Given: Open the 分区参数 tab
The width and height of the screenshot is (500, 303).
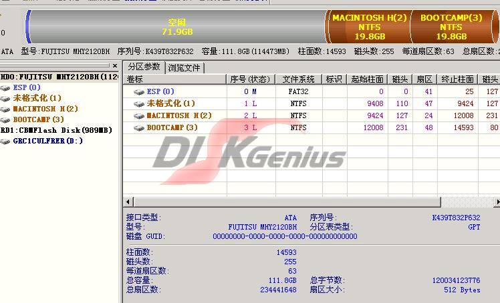Looking at the screenshot, I should tap(144, 67).
